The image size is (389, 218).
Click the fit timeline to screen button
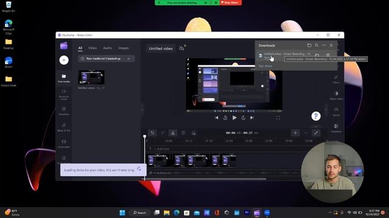click(x=316, y=133)
